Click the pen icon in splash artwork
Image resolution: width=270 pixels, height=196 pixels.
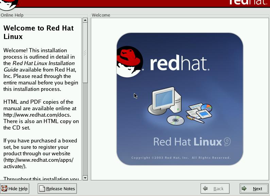195,119
